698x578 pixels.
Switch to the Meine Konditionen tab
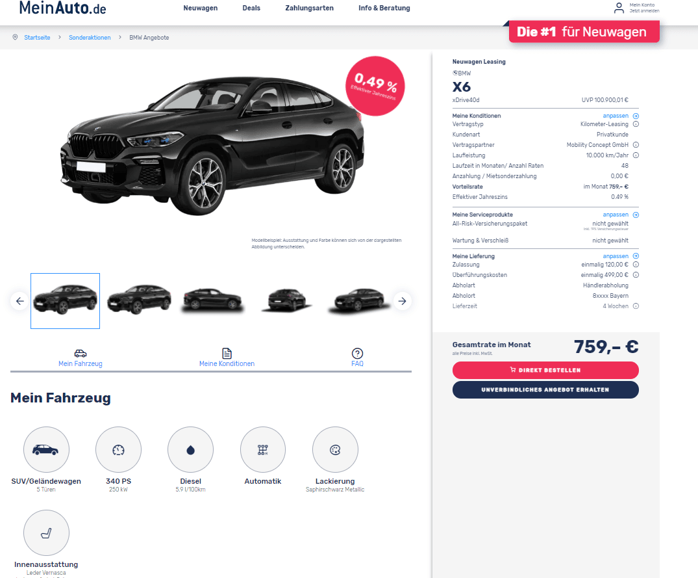click(x=227, y=358)
